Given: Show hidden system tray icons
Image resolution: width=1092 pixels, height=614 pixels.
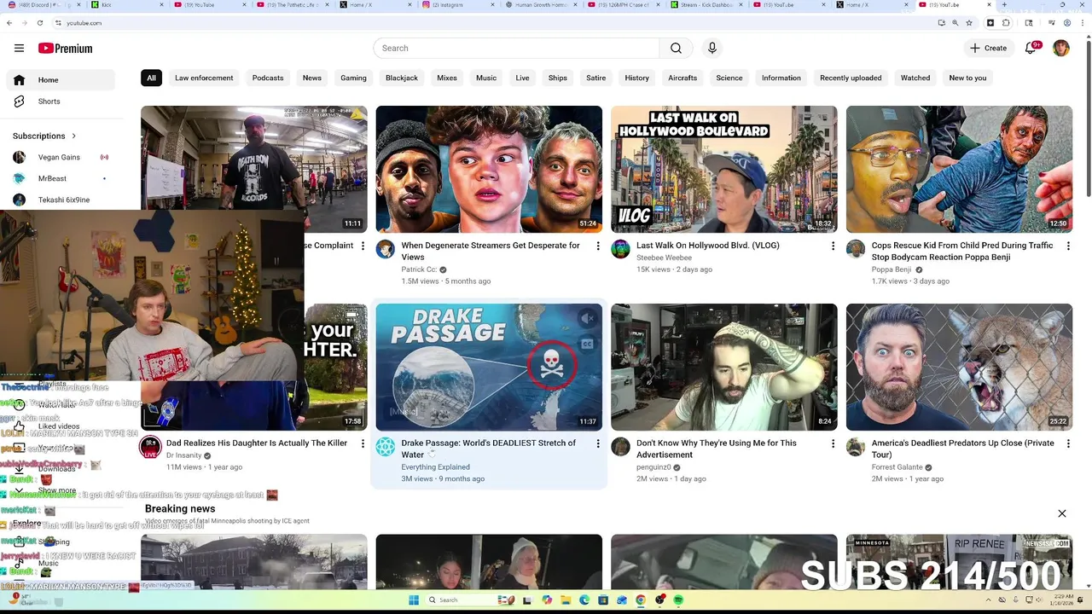Looking at the screenshot, I should [x=990, y=600].
